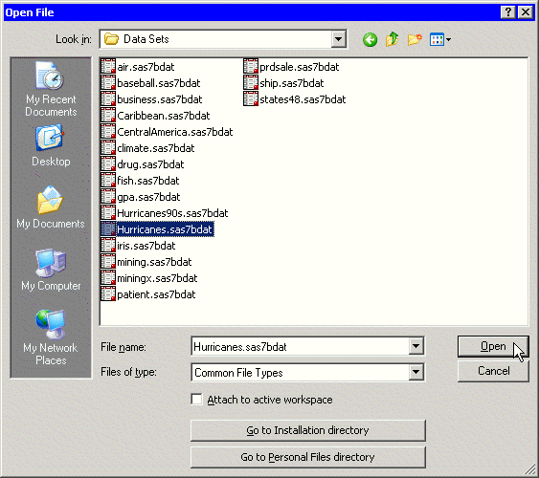Select the drug.sas7bdat file icon

108,164
